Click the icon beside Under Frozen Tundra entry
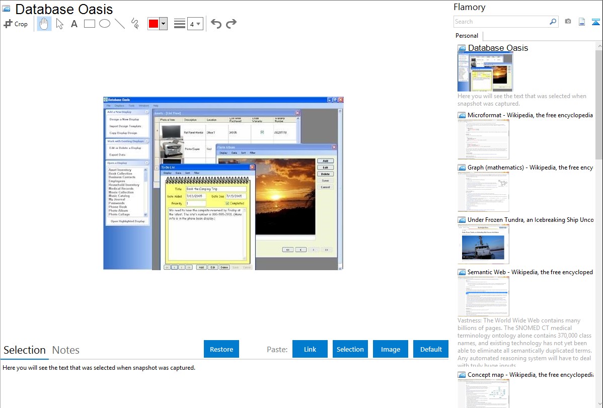The height and width of the screenshot is (408, 603). coord(462,219)
